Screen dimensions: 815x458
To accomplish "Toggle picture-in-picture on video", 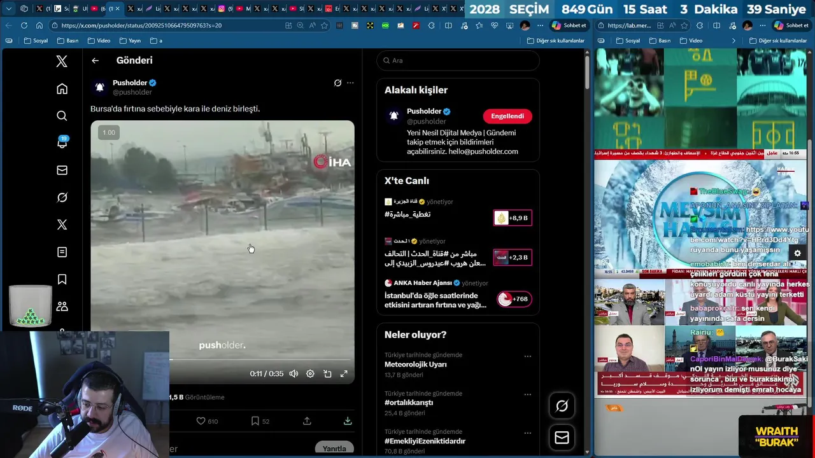I will click(x=327, y=374).
